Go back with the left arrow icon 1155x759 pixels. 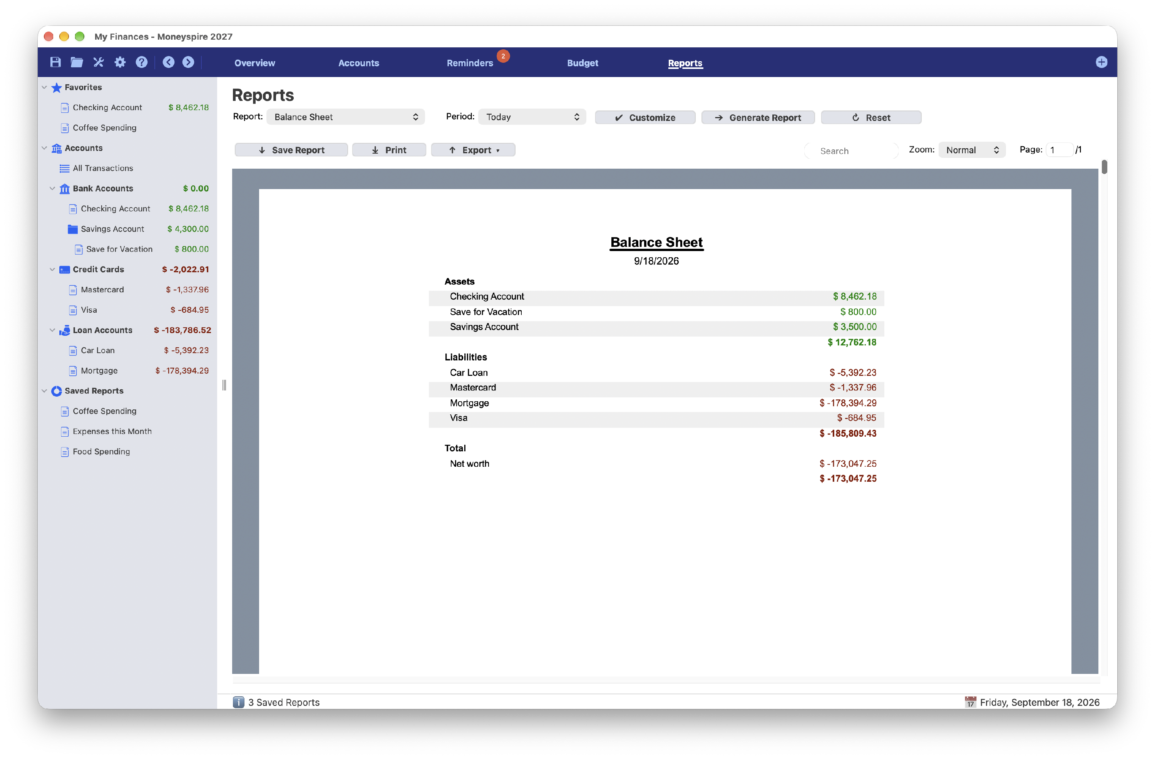pos(168,62)
